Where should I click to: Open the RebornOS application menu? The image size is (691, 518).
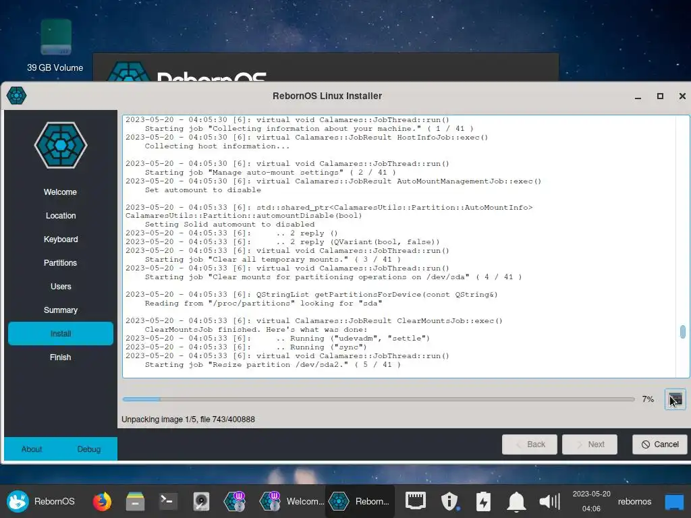[41, 501]
